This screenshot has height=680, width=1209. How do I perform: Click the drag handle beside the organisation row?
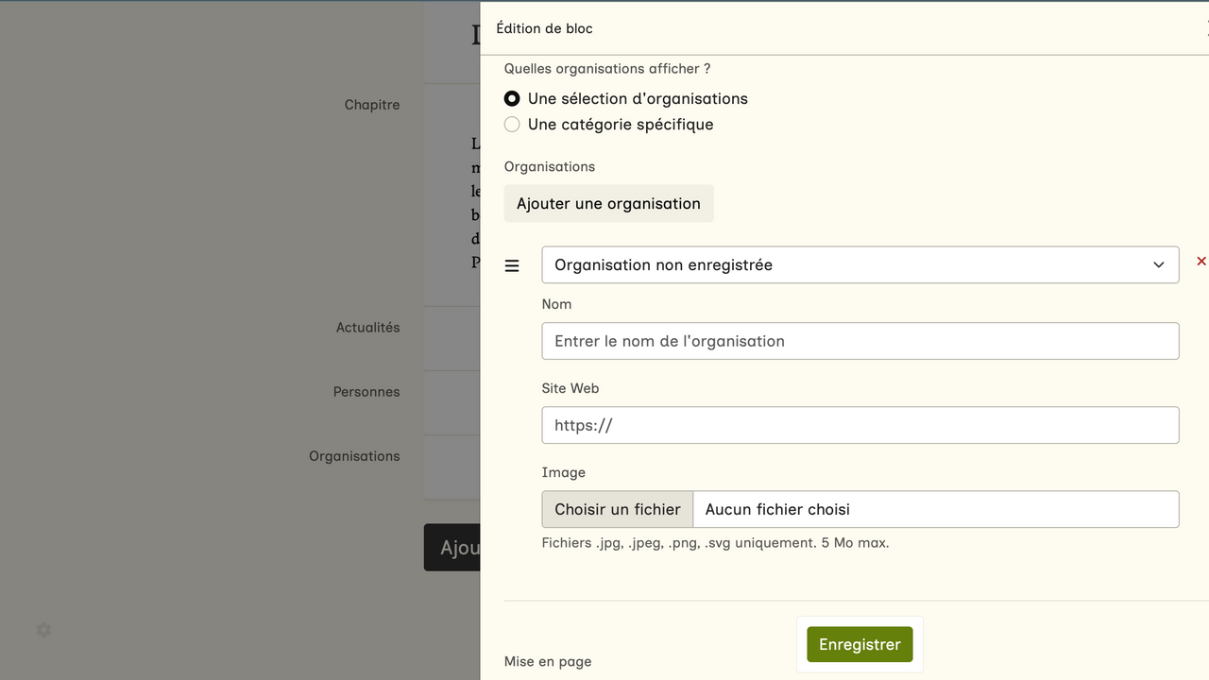click(x=512, y=265)
